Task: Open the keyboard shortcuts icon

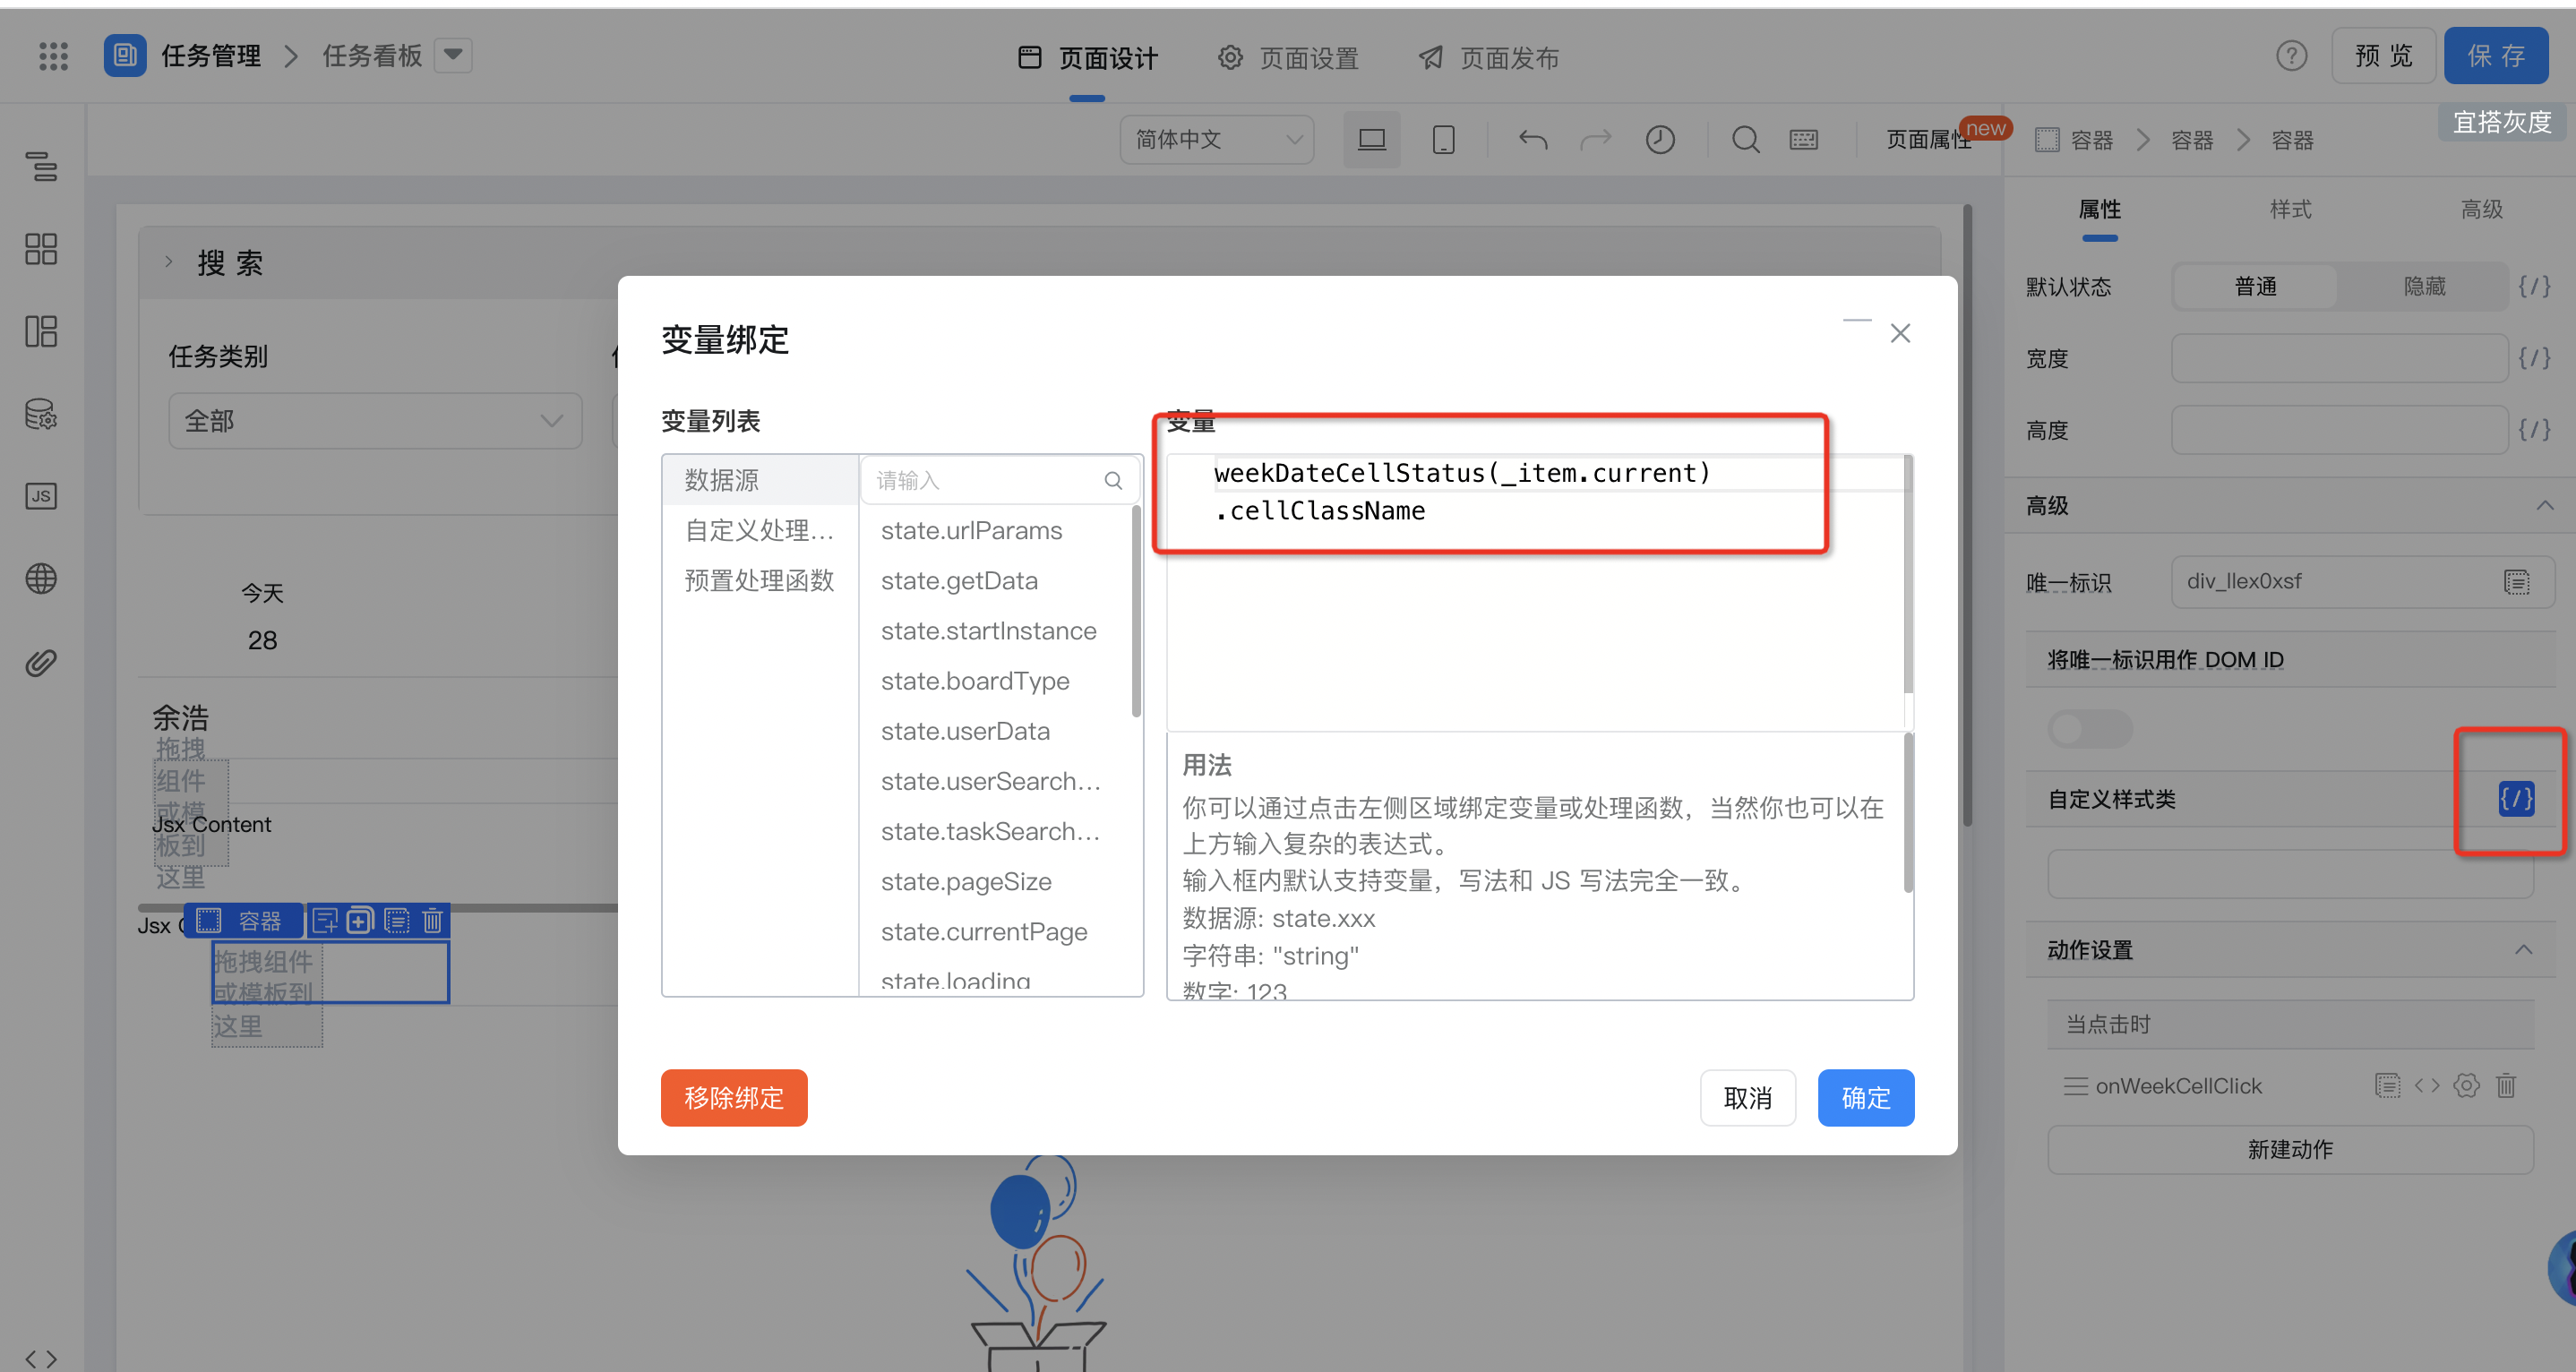Action: pos(1804,140)
